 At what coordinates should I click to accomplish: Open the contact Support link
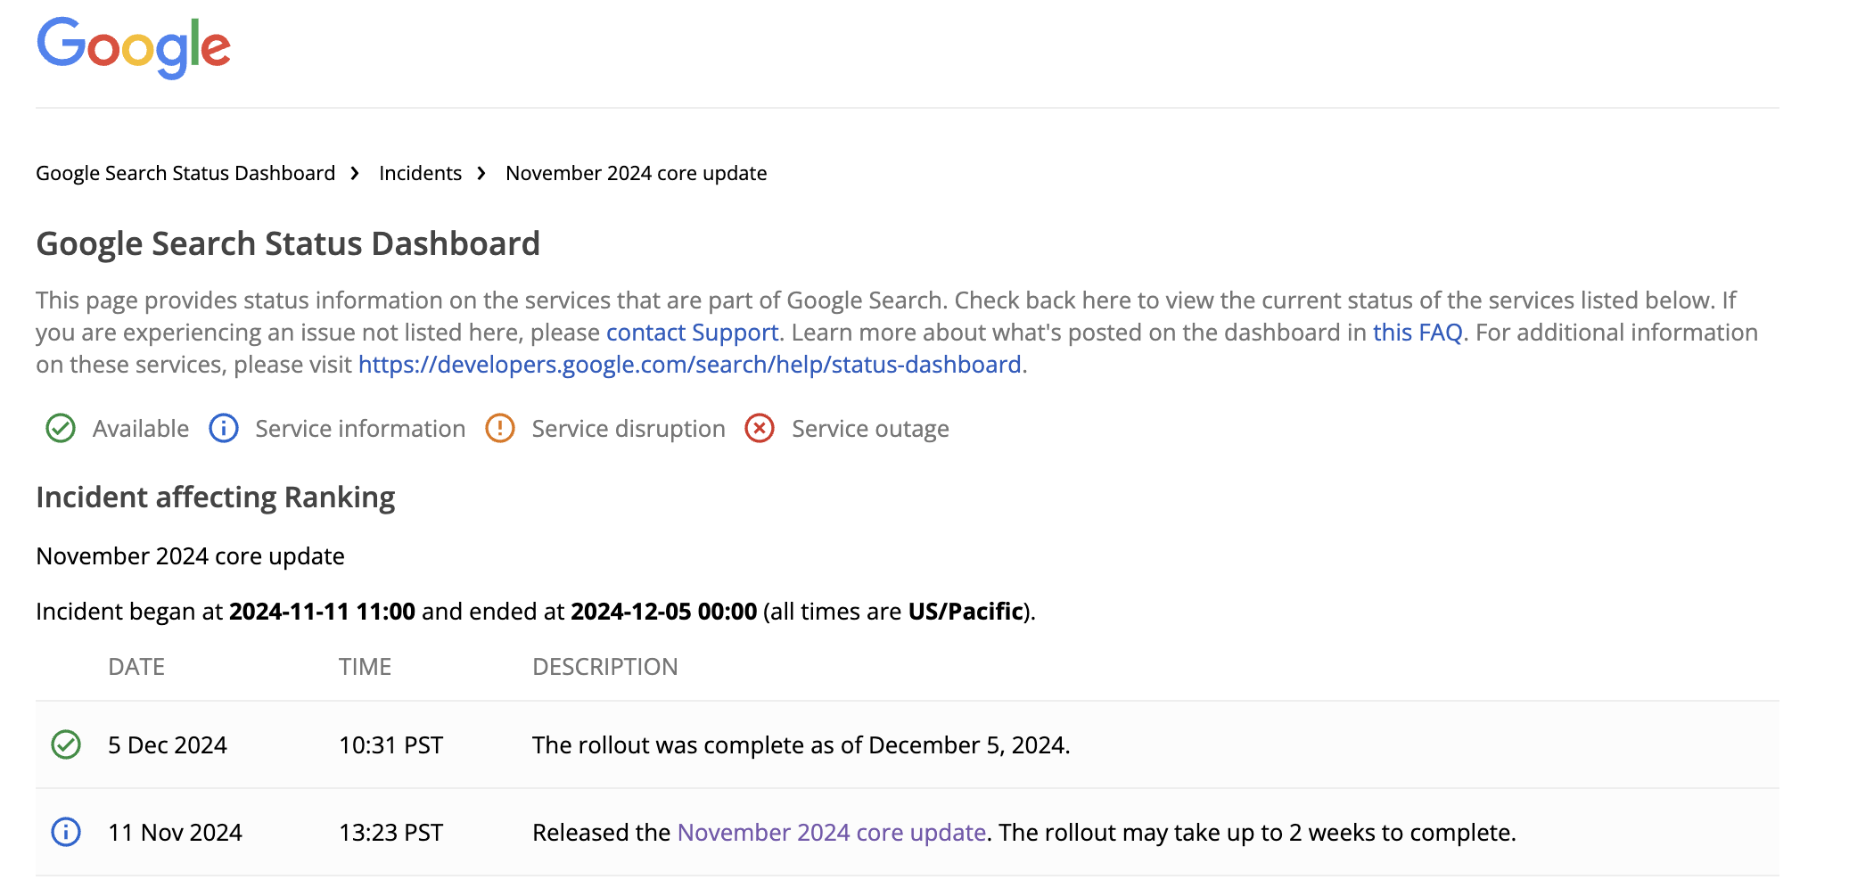pyautogui.click(x=692, y=333)
